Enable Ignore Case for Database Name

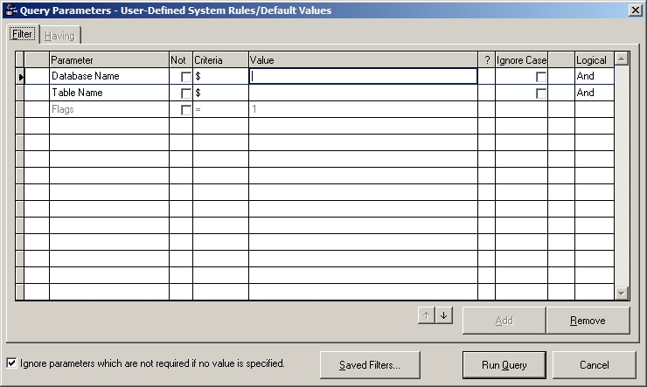click(x=541, y=77)
